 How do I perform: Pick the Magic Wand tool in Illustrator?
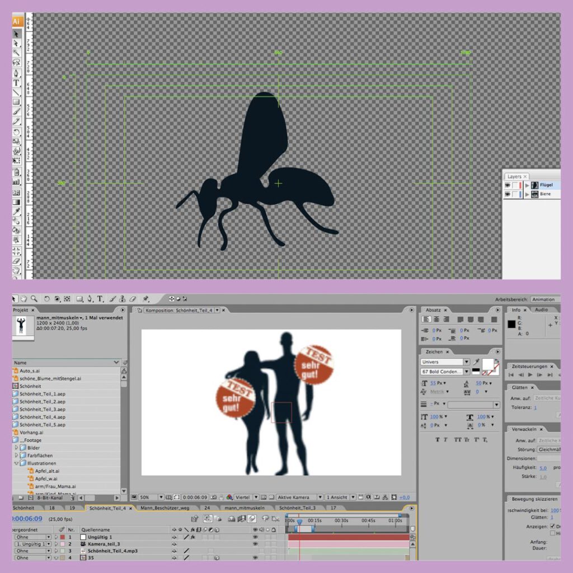pyautogui.click(x=17, y=53)
